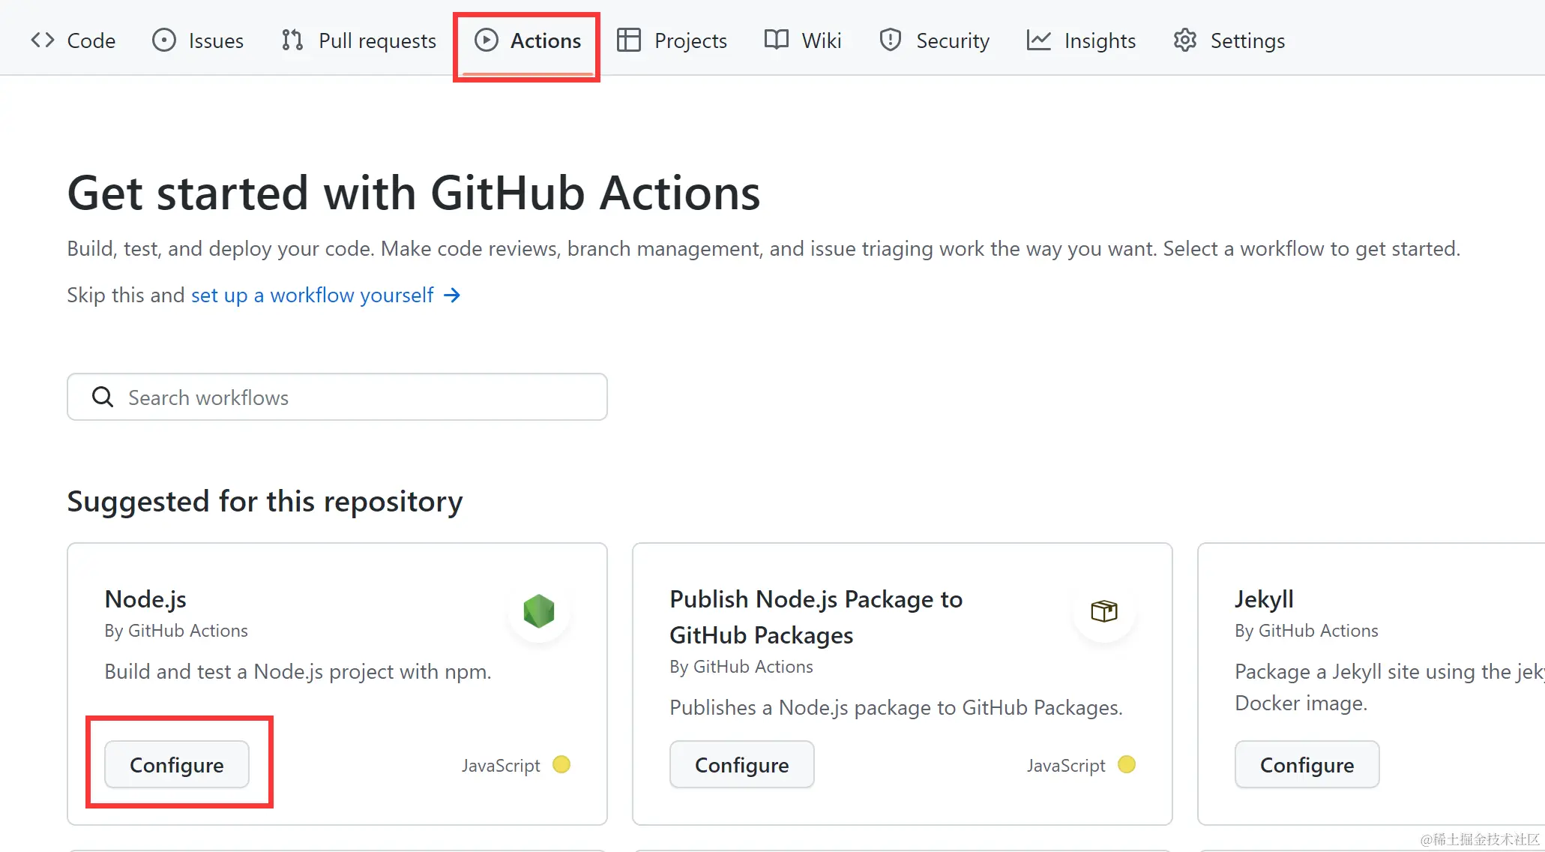Click the Projects table icon
The image size is (1545, 852).
(628, 40)
